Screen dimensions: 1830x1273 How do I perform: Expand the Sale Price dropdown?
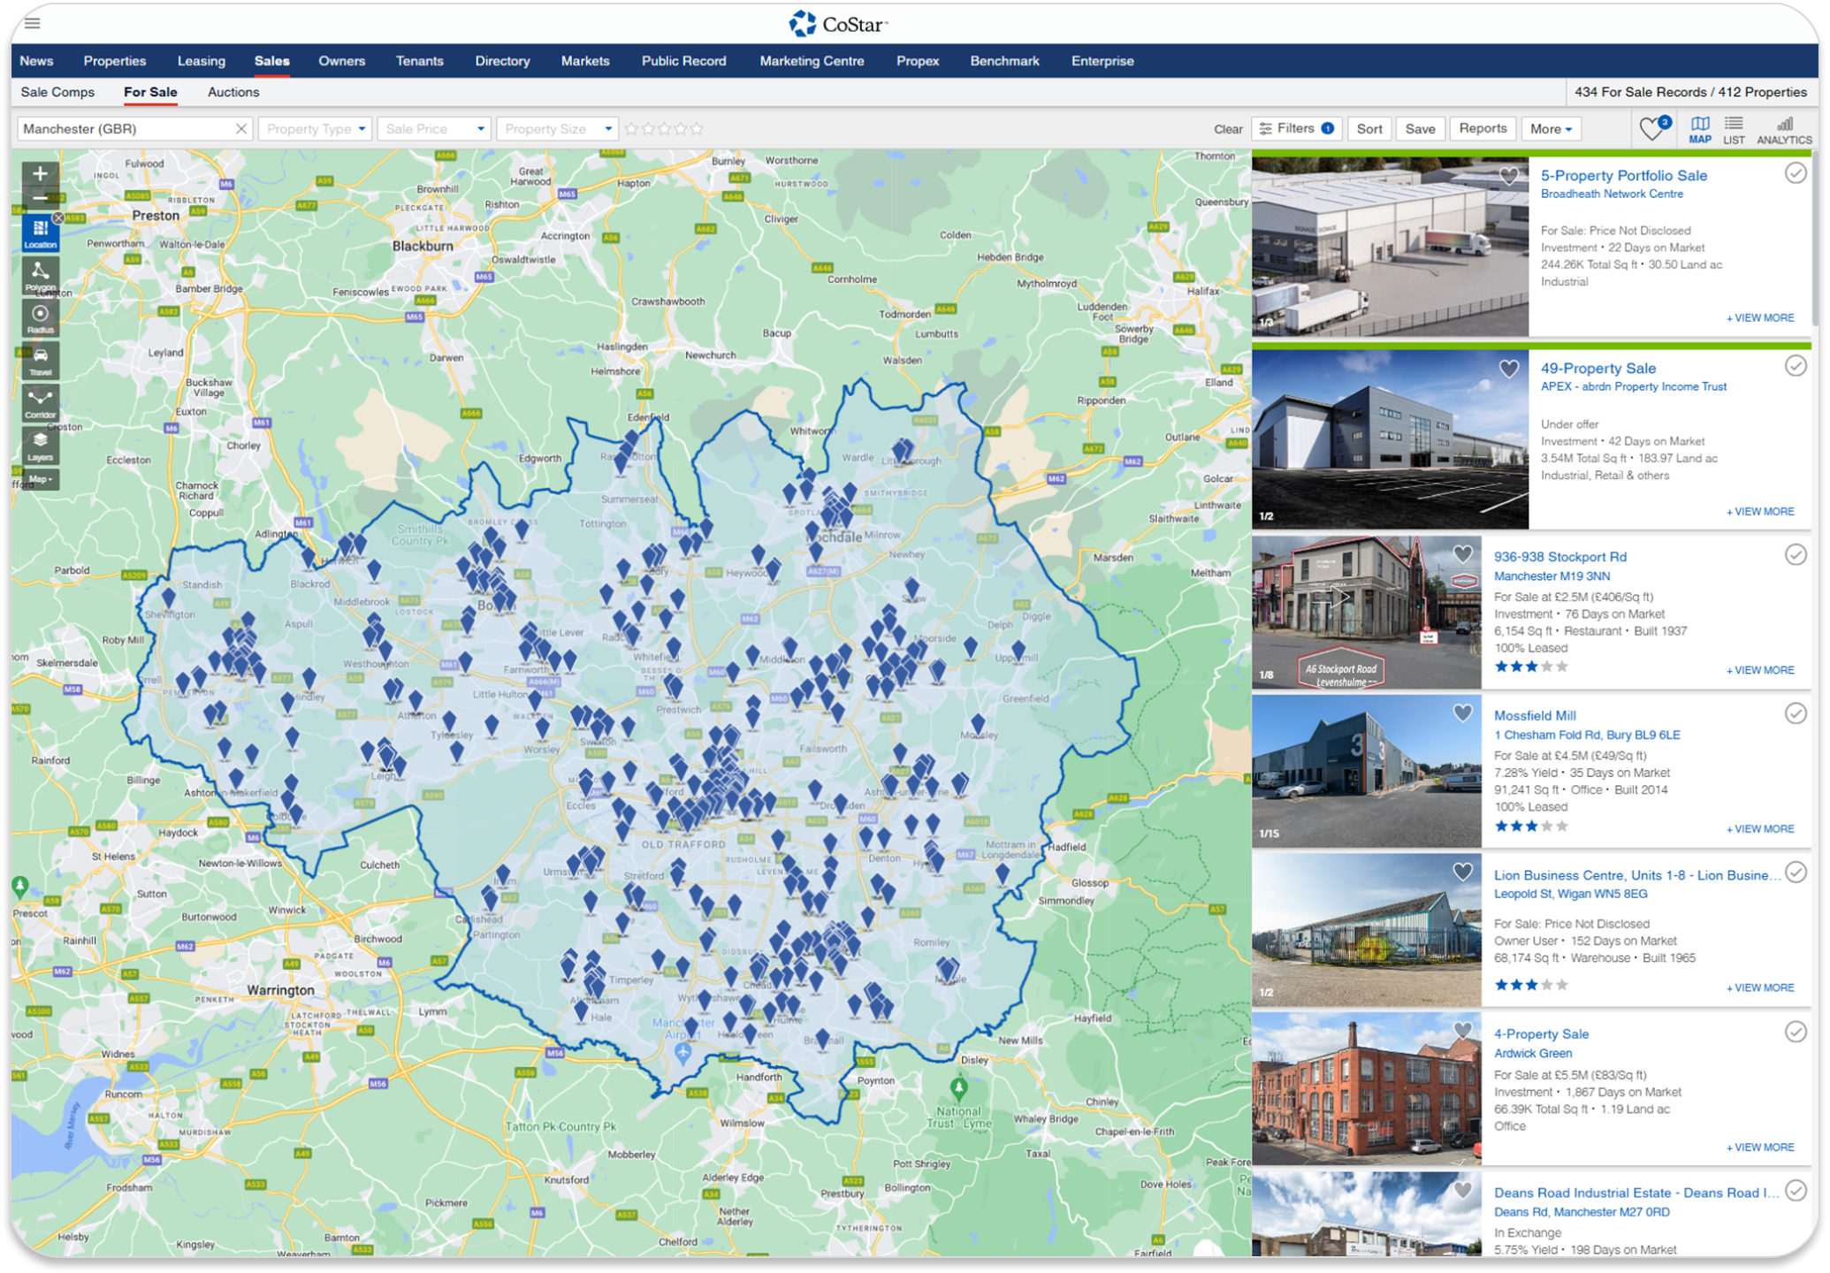(x=435, y=129)
